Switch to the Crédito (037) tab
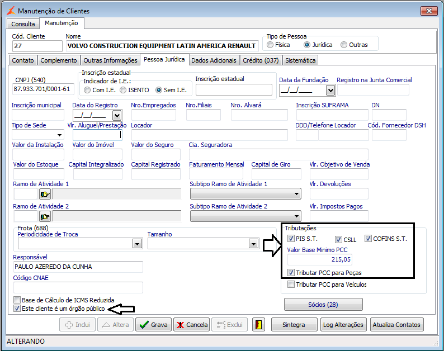The width and height of the screenshot is (444, 351). (x=261, y=60)
